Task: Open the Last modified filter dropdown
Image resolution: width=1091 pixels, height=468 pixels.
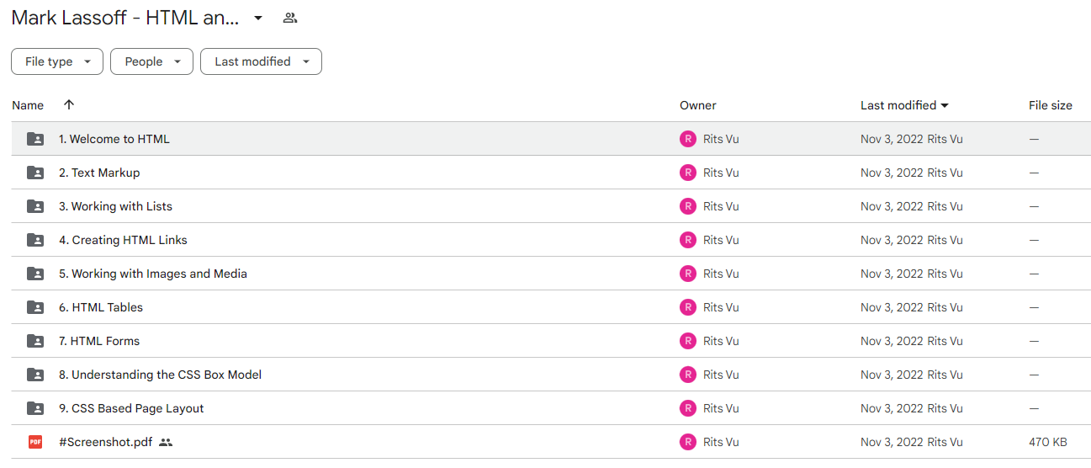Action: tap(261, 61)
